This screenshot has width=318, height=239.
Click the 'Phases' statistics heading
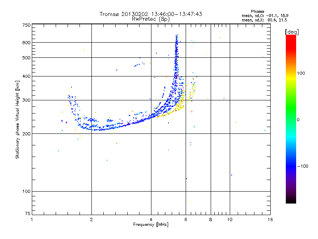pos(257,12)
